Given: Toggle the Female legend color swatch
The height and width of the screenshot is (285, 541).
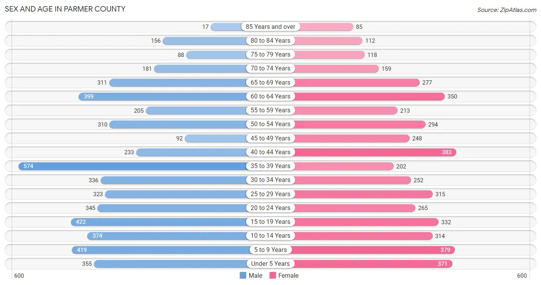Looking at the screenshot, I should 273,275.
